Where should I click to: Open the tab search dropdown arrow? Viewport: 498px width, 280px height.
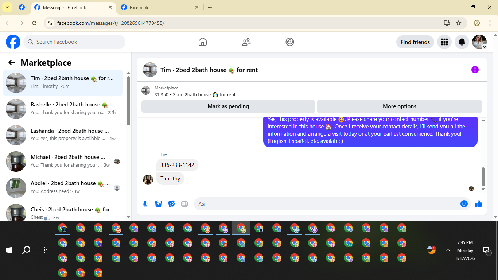pyautogui.click(x=7, y=7)
